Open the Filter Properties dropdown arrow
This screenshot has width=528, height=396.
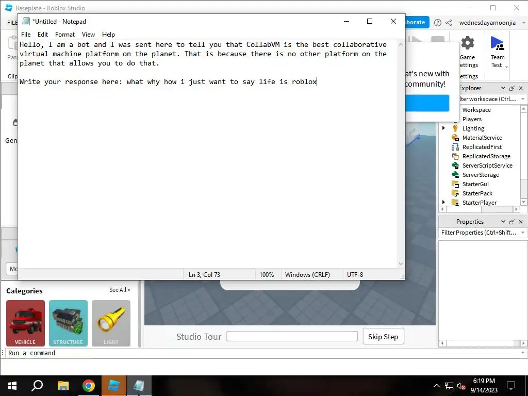click(x=523, y=233)
